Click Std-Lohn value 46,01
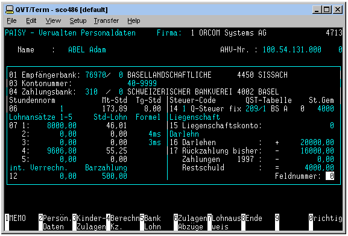The width and height of the screenshot is (348, 236). [x=117, y=125]
